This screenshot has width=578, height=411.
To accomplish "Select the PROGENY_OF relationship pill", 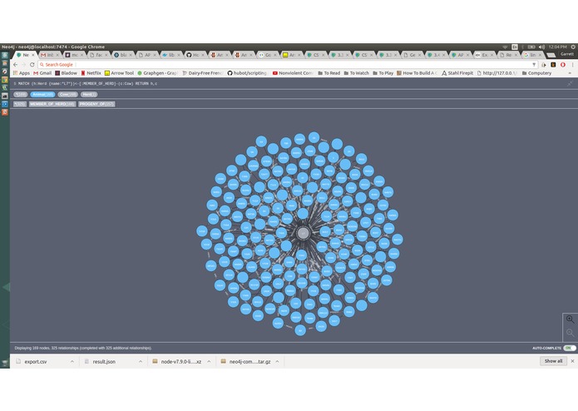I will 96,104.
